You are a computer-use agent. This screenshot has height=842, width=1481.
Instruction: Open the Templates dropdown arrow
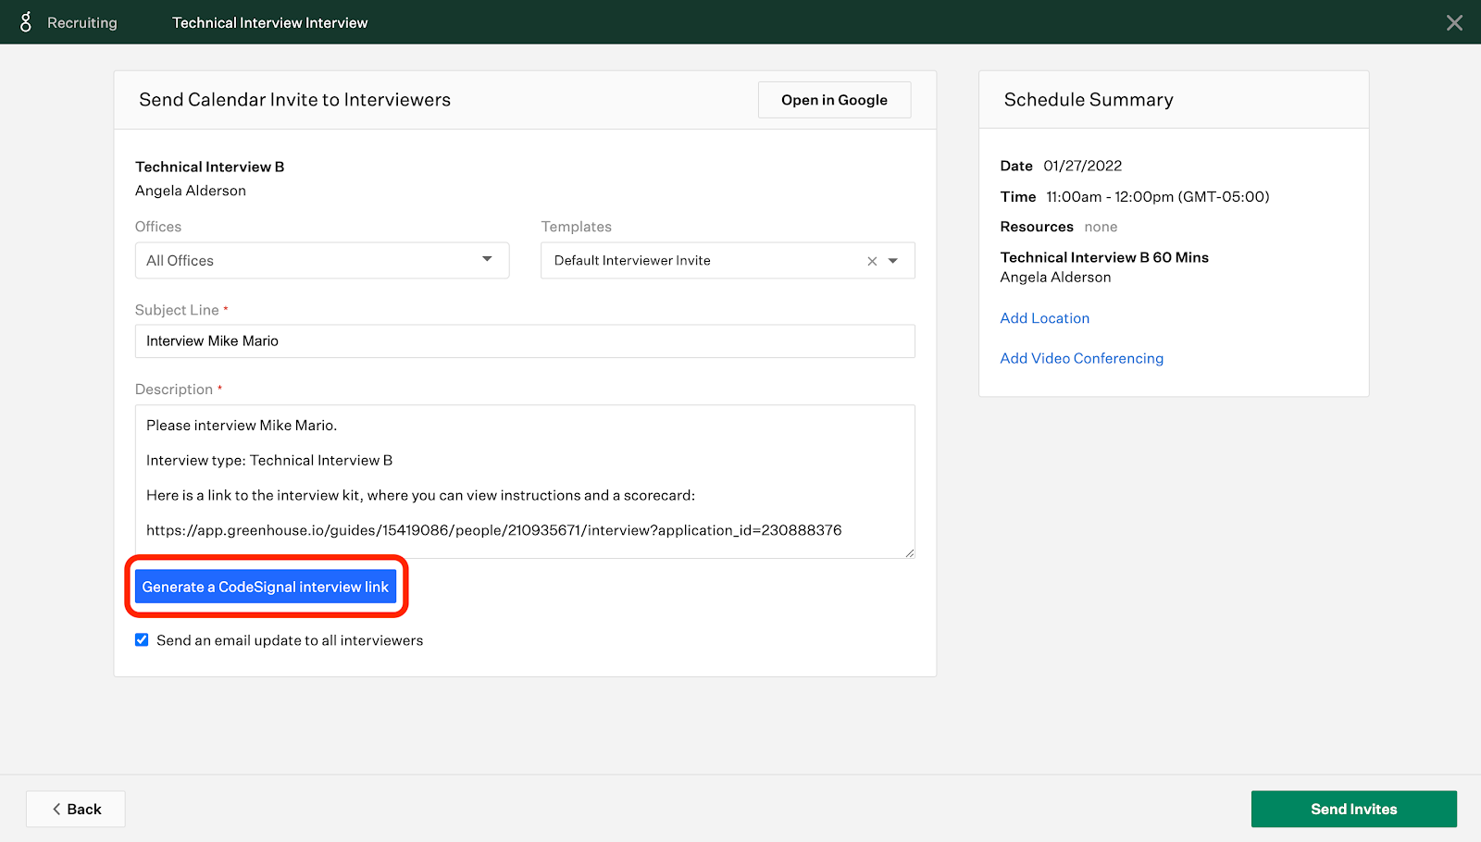click(x=893, y=261)
